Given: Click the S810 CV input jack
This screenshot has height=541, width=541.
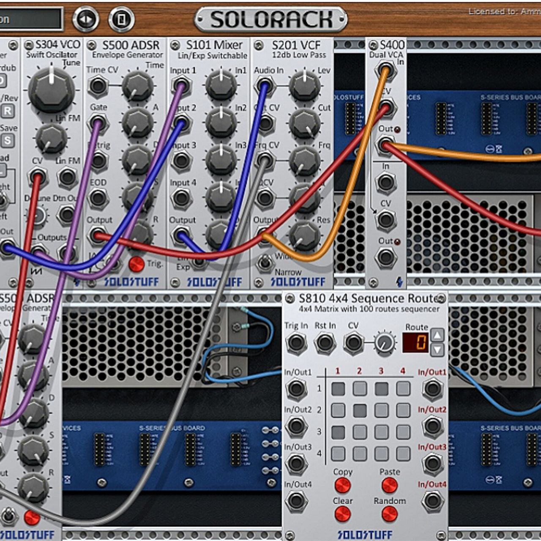Looking at the screenshot, I should point(353,343).
